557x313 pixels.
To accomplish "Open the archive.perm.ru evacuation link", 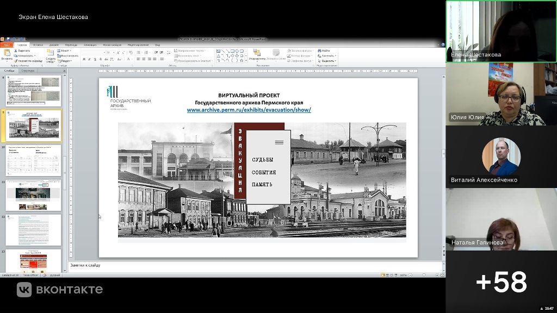I will tap(249, 109).
